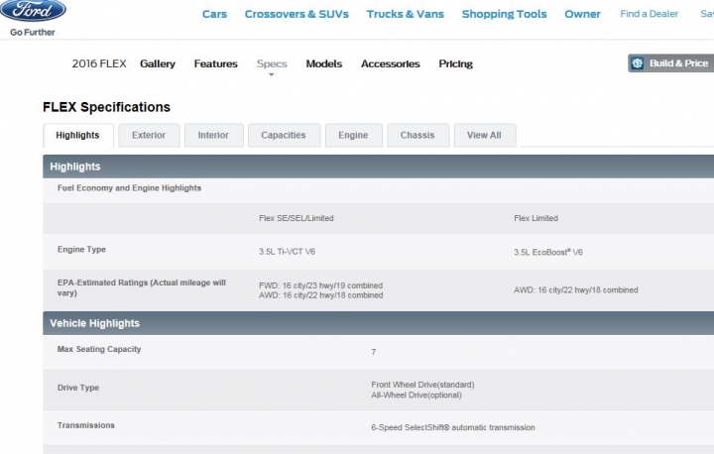
Task: Switch to the Exterior tab
Action: [149, 135]
